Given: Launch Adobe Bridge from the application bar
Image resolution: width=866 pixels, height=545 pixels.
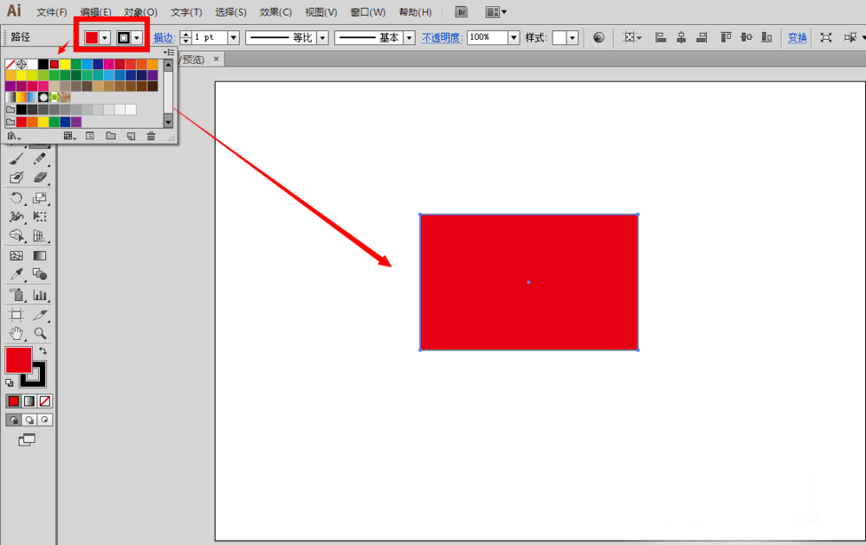Looking at the screenshot, I should tap(461, 11).
